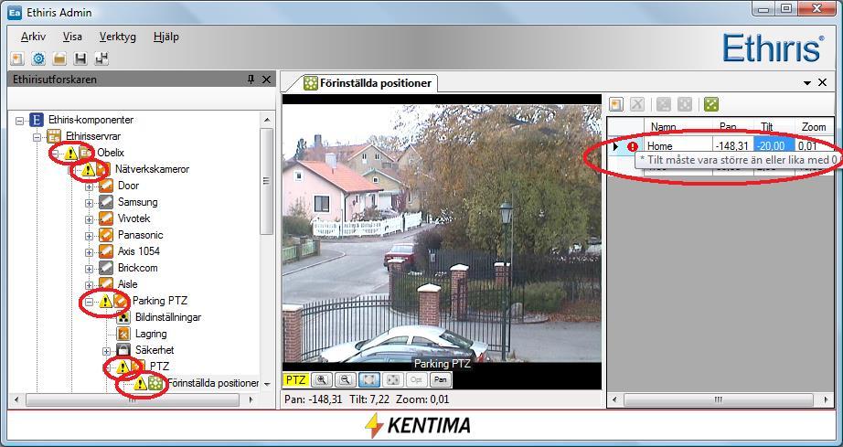Screen dimensions: 843x447
Task: Close the Förinställda positioner document tab
Action: click(822, 83)
